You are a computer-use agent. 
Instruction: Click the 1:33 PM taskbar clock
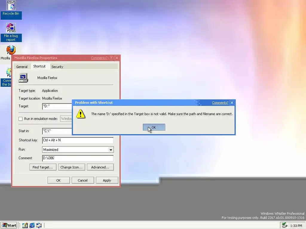[296, 226]
